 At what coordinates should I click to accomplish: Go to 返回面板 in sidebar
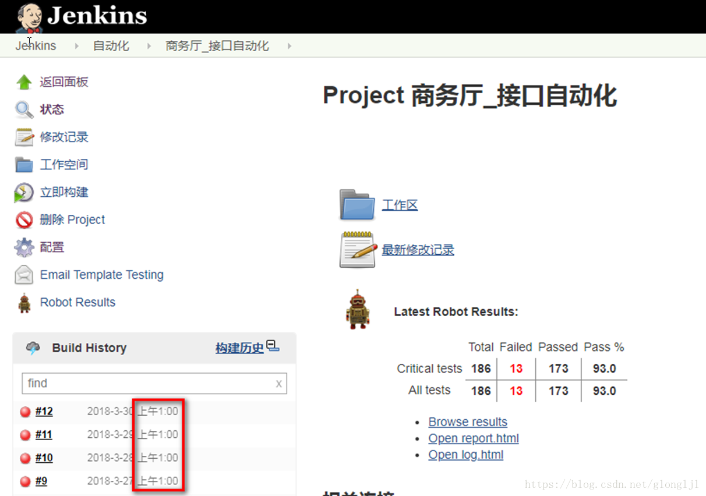click(64, 82)
